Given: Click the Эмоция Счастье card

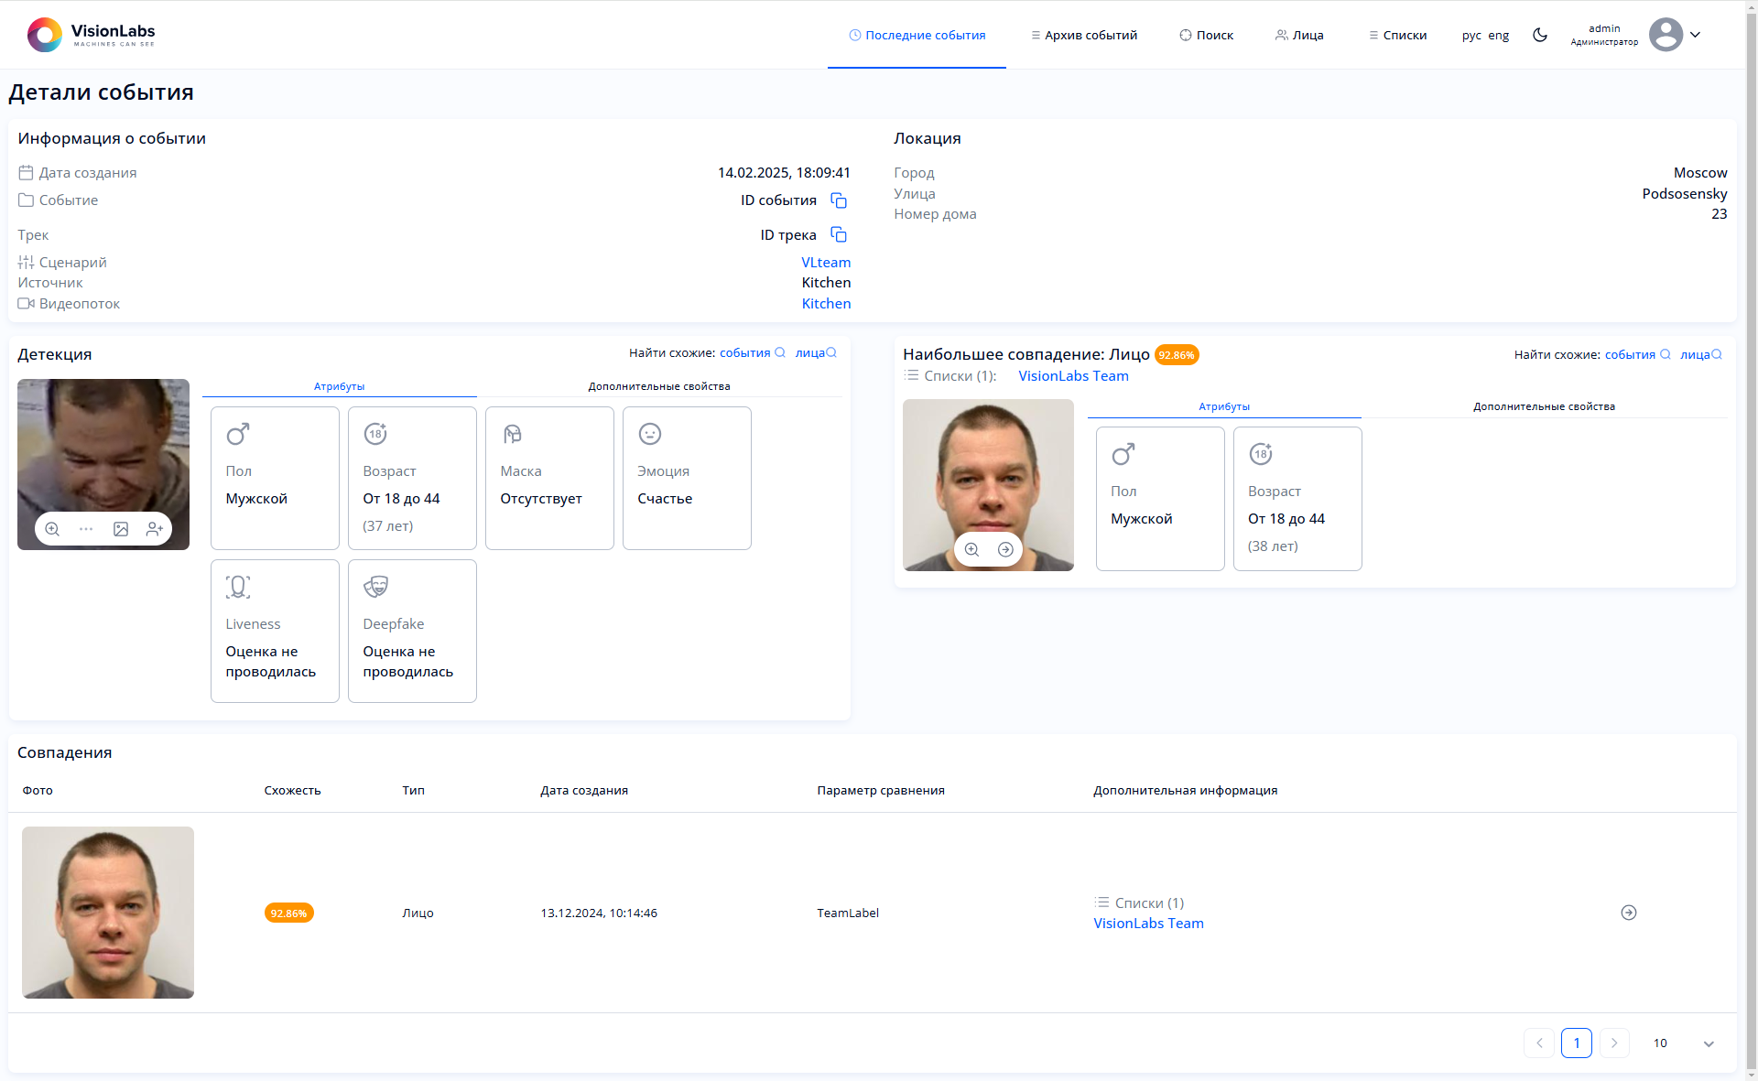Looking at the screenshot, I should (x=687, y=478).
